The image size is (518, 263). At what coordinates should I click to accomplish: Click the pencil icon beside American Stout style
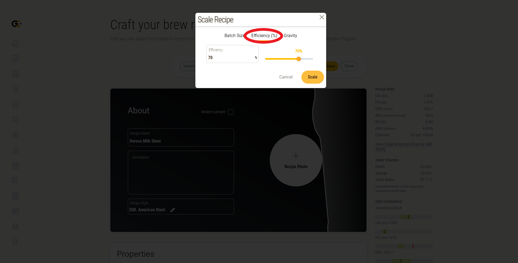pyautogui.click(x=173, y=210)
